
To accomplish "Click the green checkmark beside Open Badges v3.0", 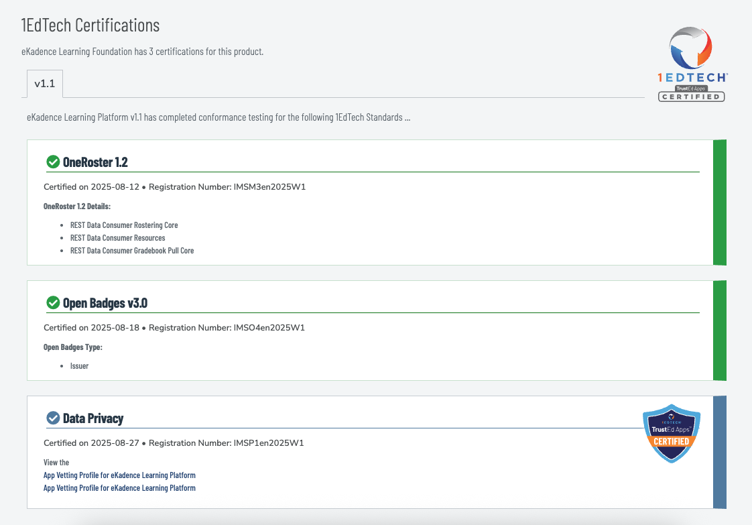I will coord(53,303).
